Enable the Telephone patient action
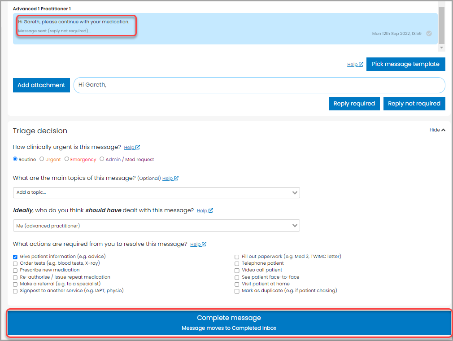The height and width of the screenshot is (341, 453). pyautogui.click(x=237, y=263)
